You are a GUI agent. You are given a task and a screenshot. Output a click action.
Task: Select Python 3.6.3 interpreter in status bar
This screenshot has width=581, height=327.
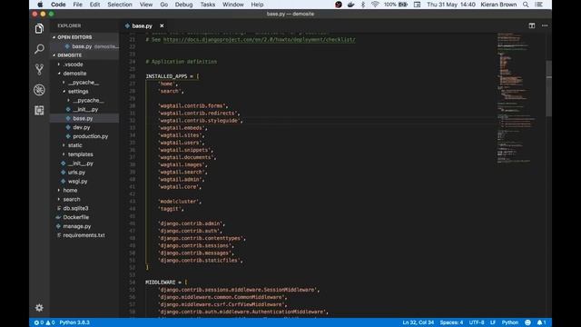click(x=74, y=322)
